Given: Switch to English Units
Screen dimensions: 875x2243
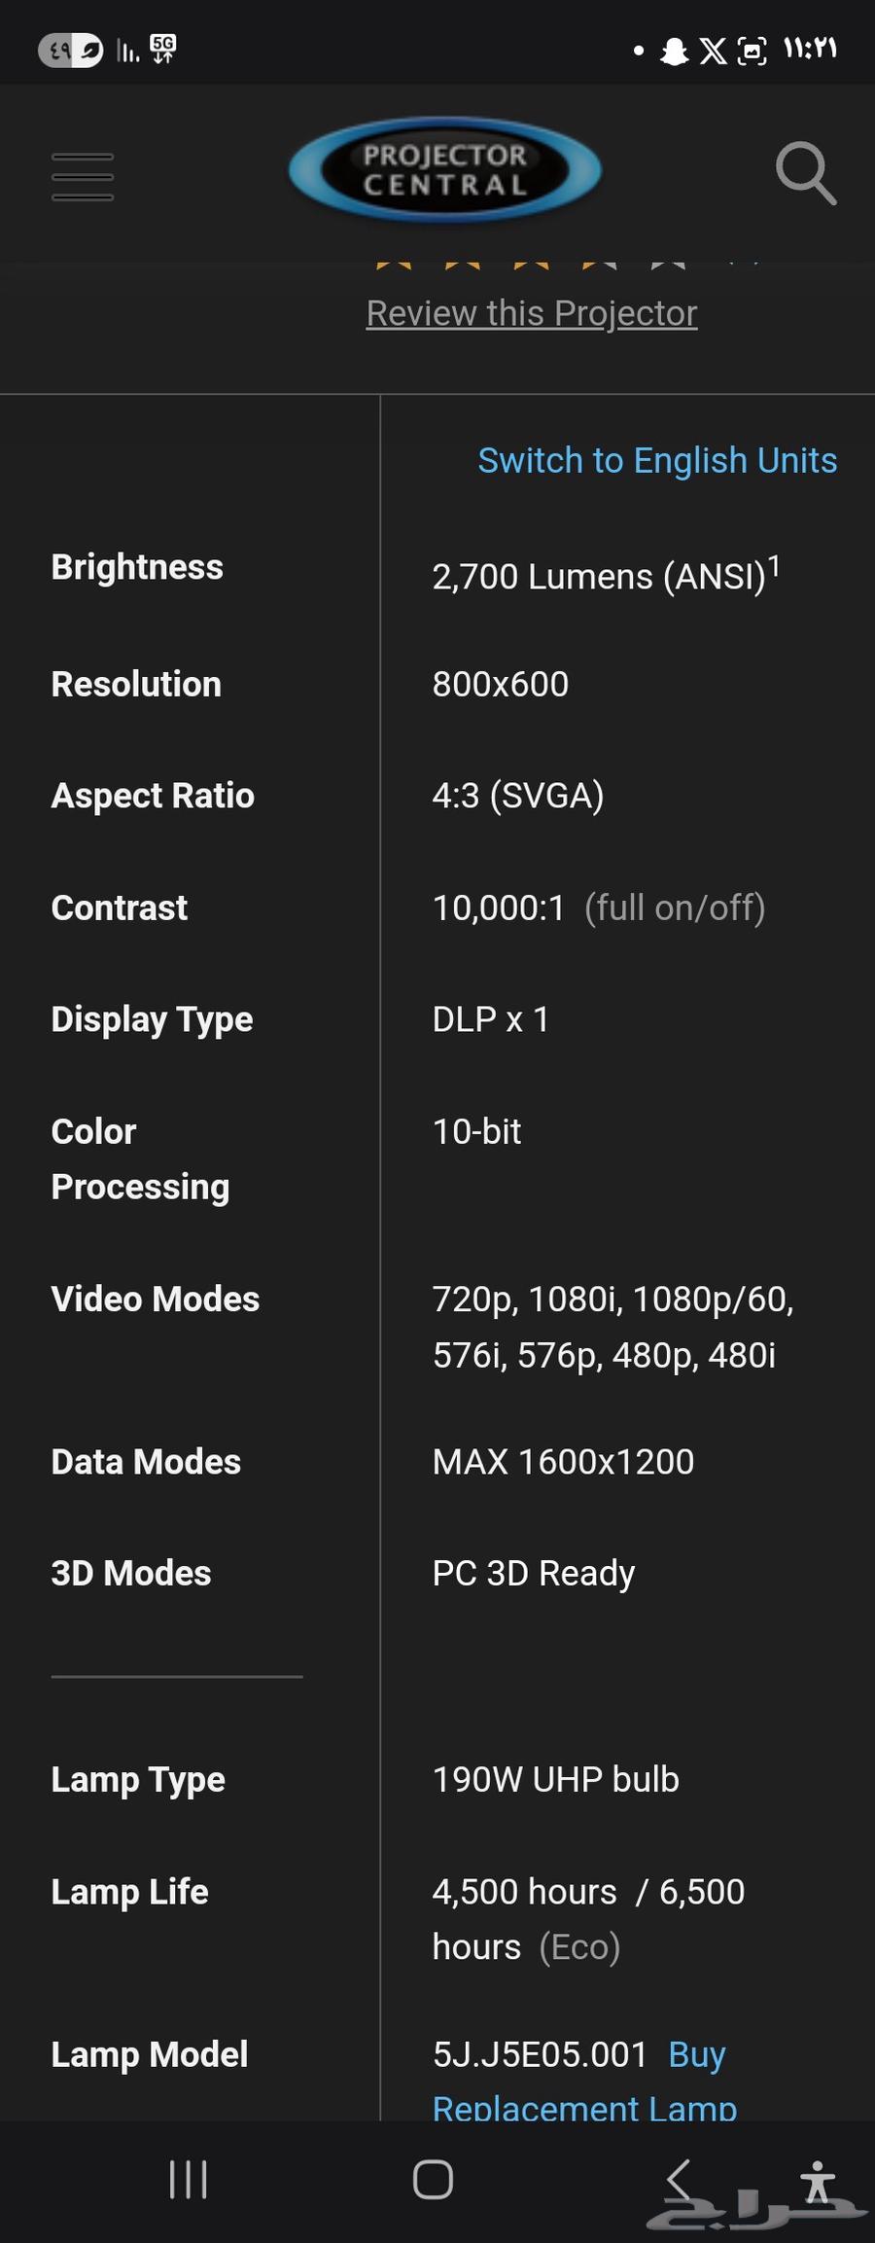Looking at the screenshot, I should (x=657, y=460).
